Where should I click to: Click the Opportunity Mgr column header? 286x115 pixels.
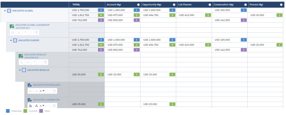pos(151,5)
